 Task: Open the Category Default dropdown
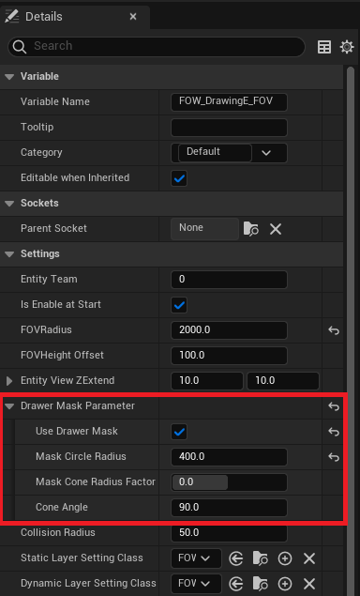tap(229, 153)
